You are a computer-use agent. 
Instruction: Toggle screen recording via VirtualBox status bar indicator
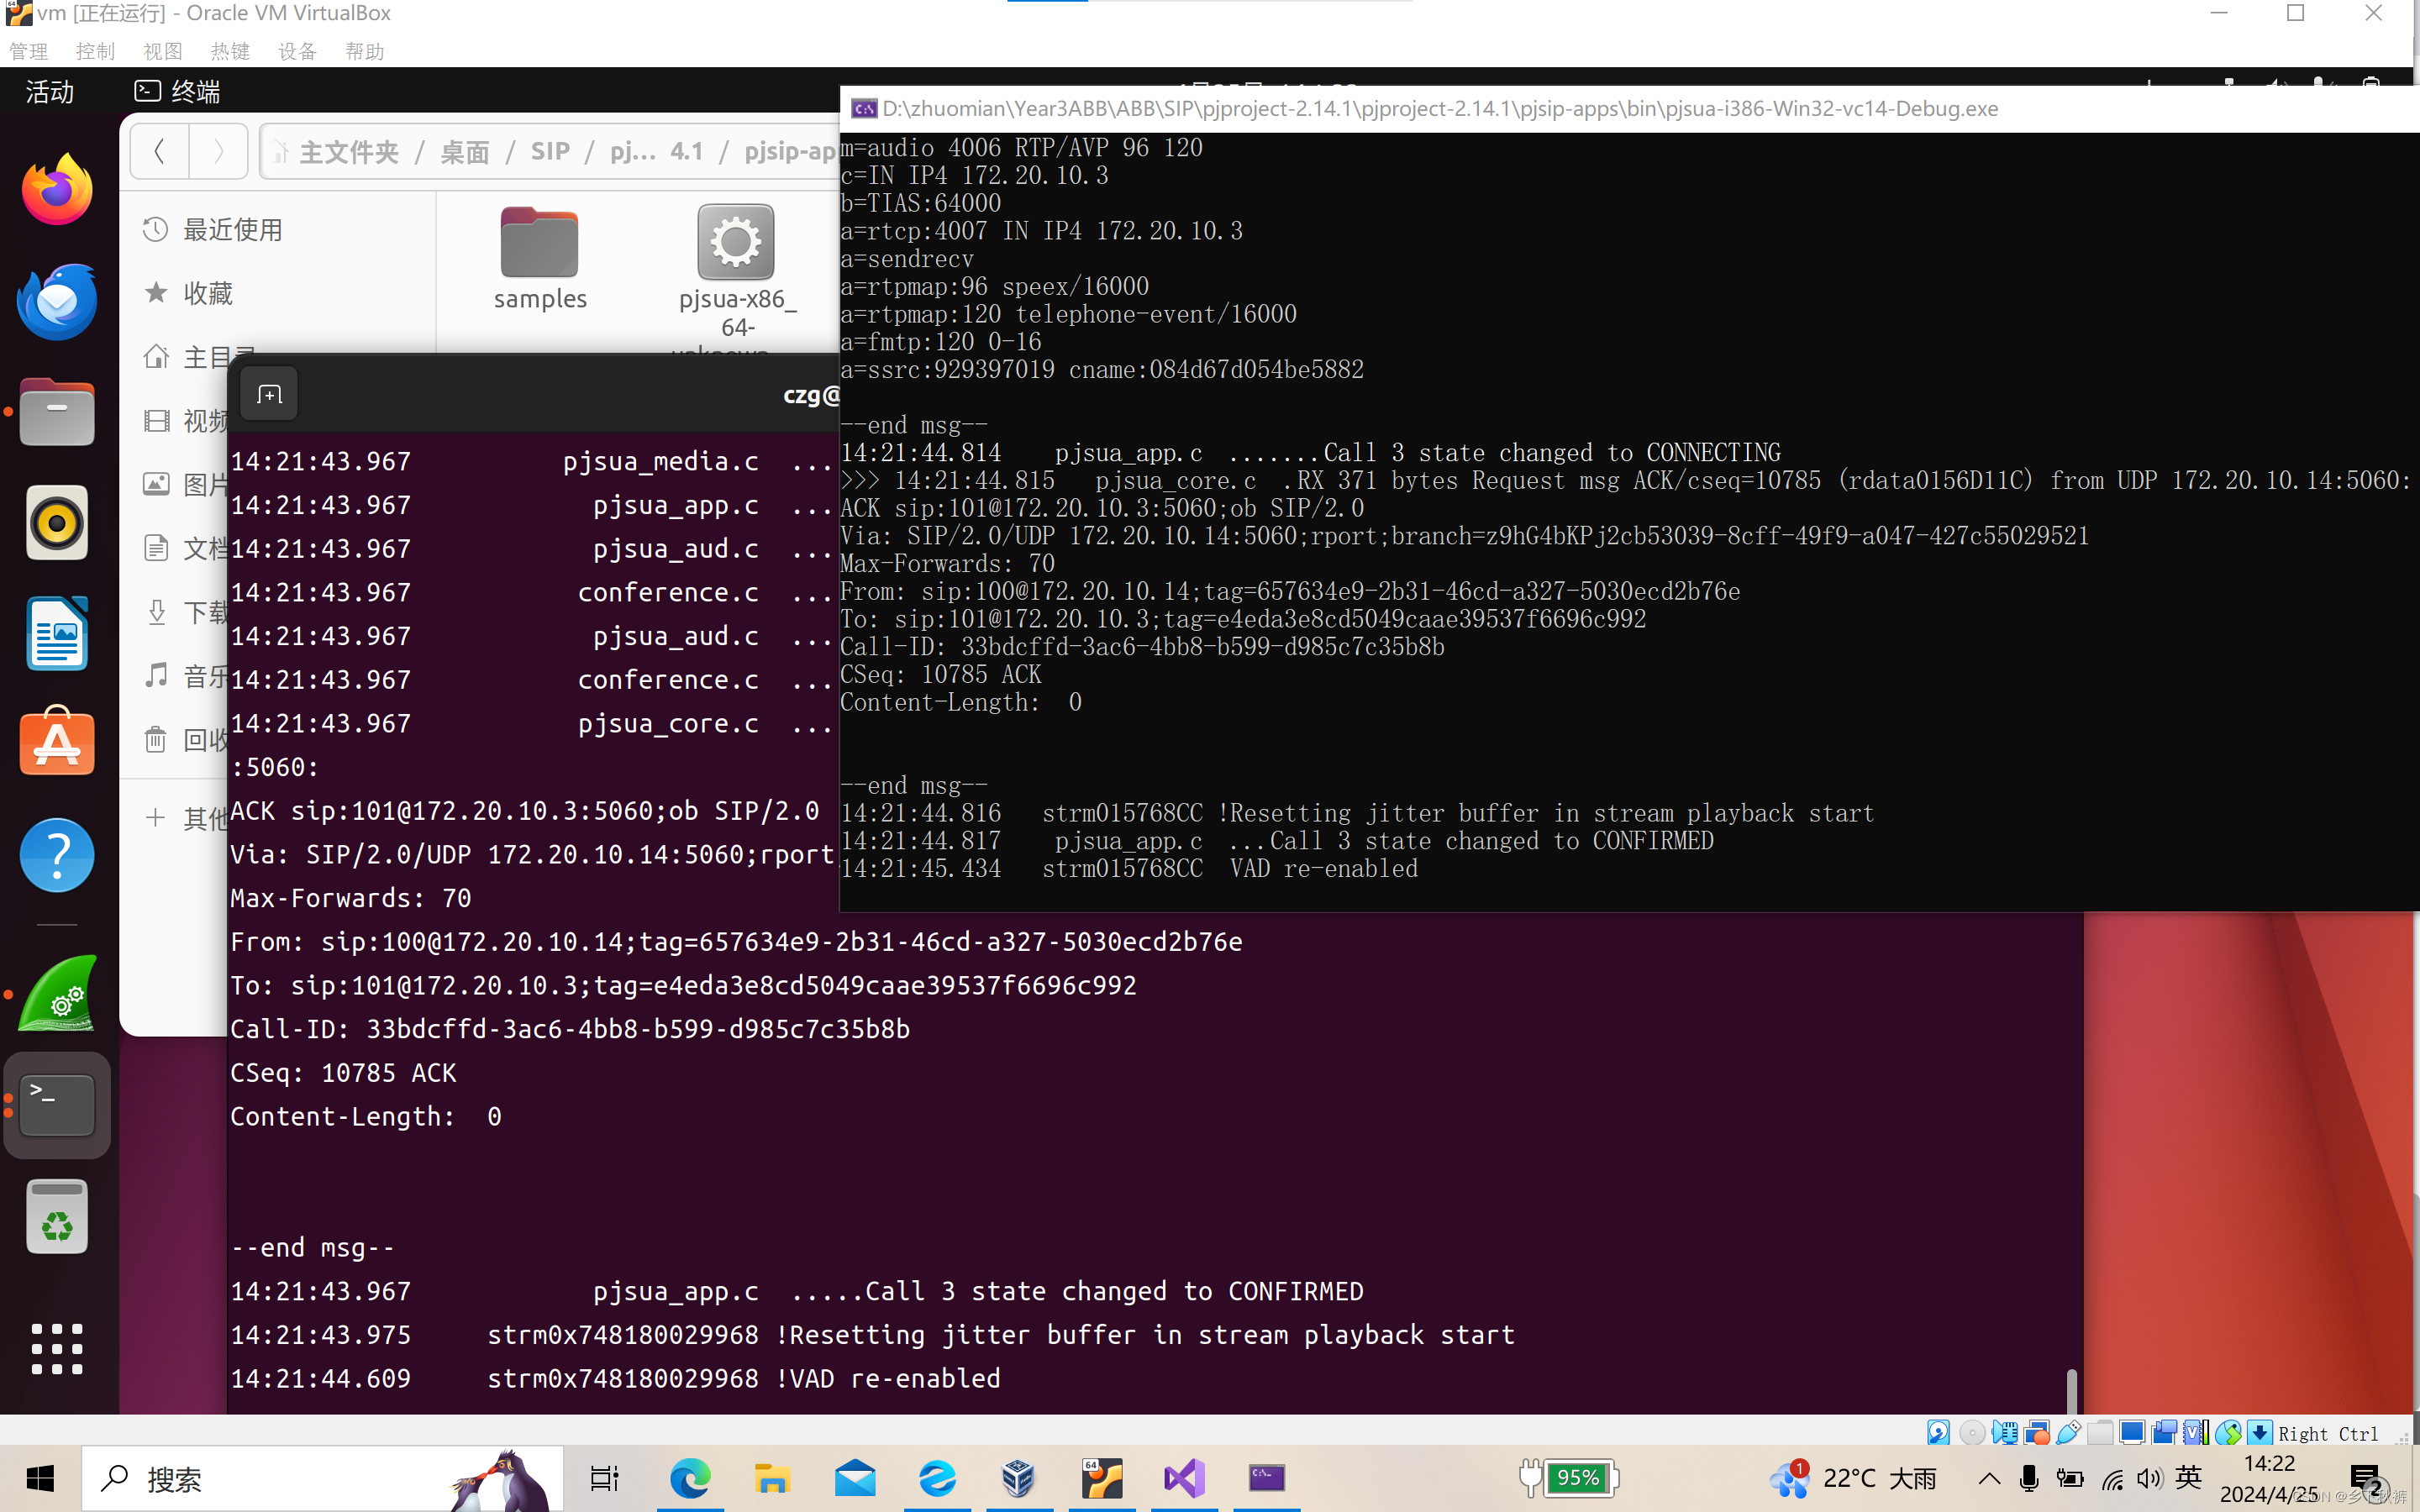pyautogui.click(x=2165, y=1432)
